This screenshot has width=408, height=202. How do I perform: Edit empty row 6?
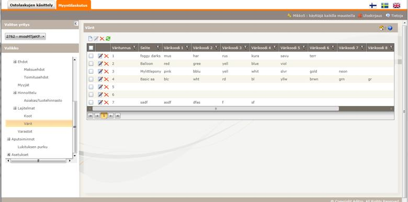(x=100, y=95)
